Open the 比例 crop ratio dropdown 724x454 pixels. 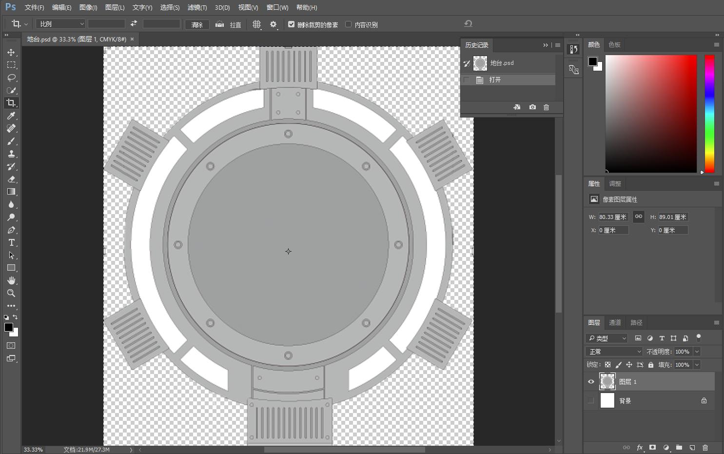click(x=61, y=24)
